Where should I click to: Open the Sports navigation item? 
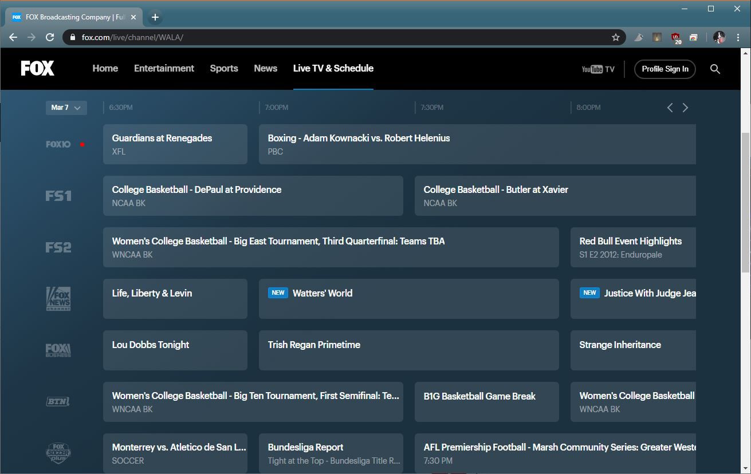pos(224,68)
